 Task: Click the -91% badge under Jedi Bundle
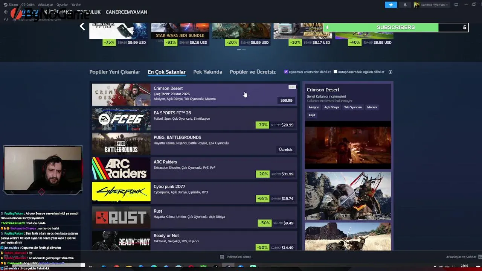click(171, 42)
